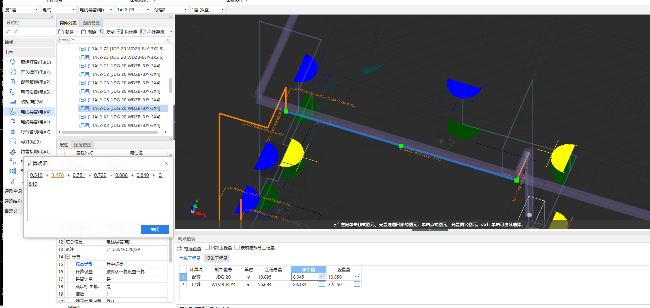Screen dimensions: 650x308
Task: Open the 建筑结构 section
Action: tap(13, 201)
